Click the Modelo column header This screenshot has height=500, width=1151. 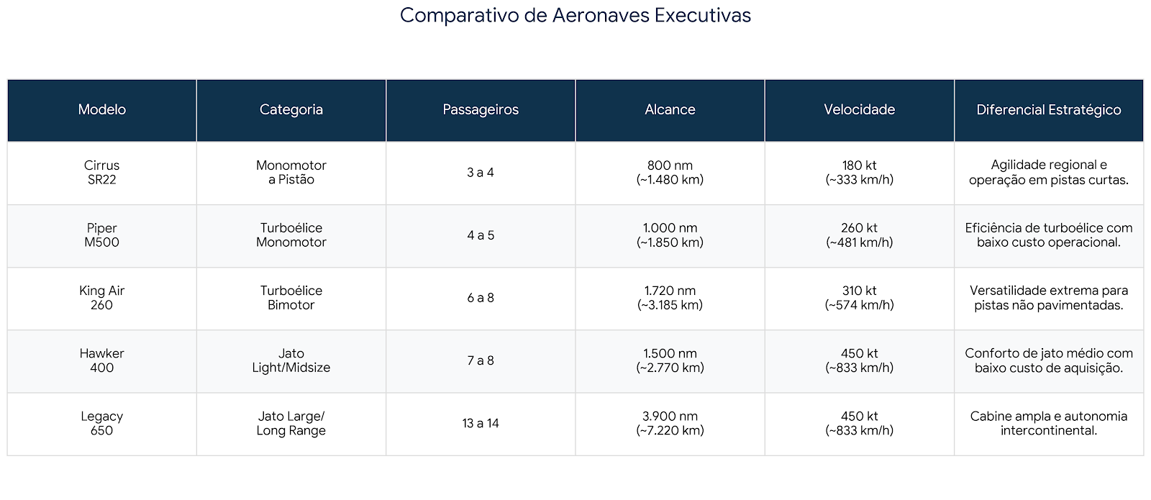click(101, 109)
